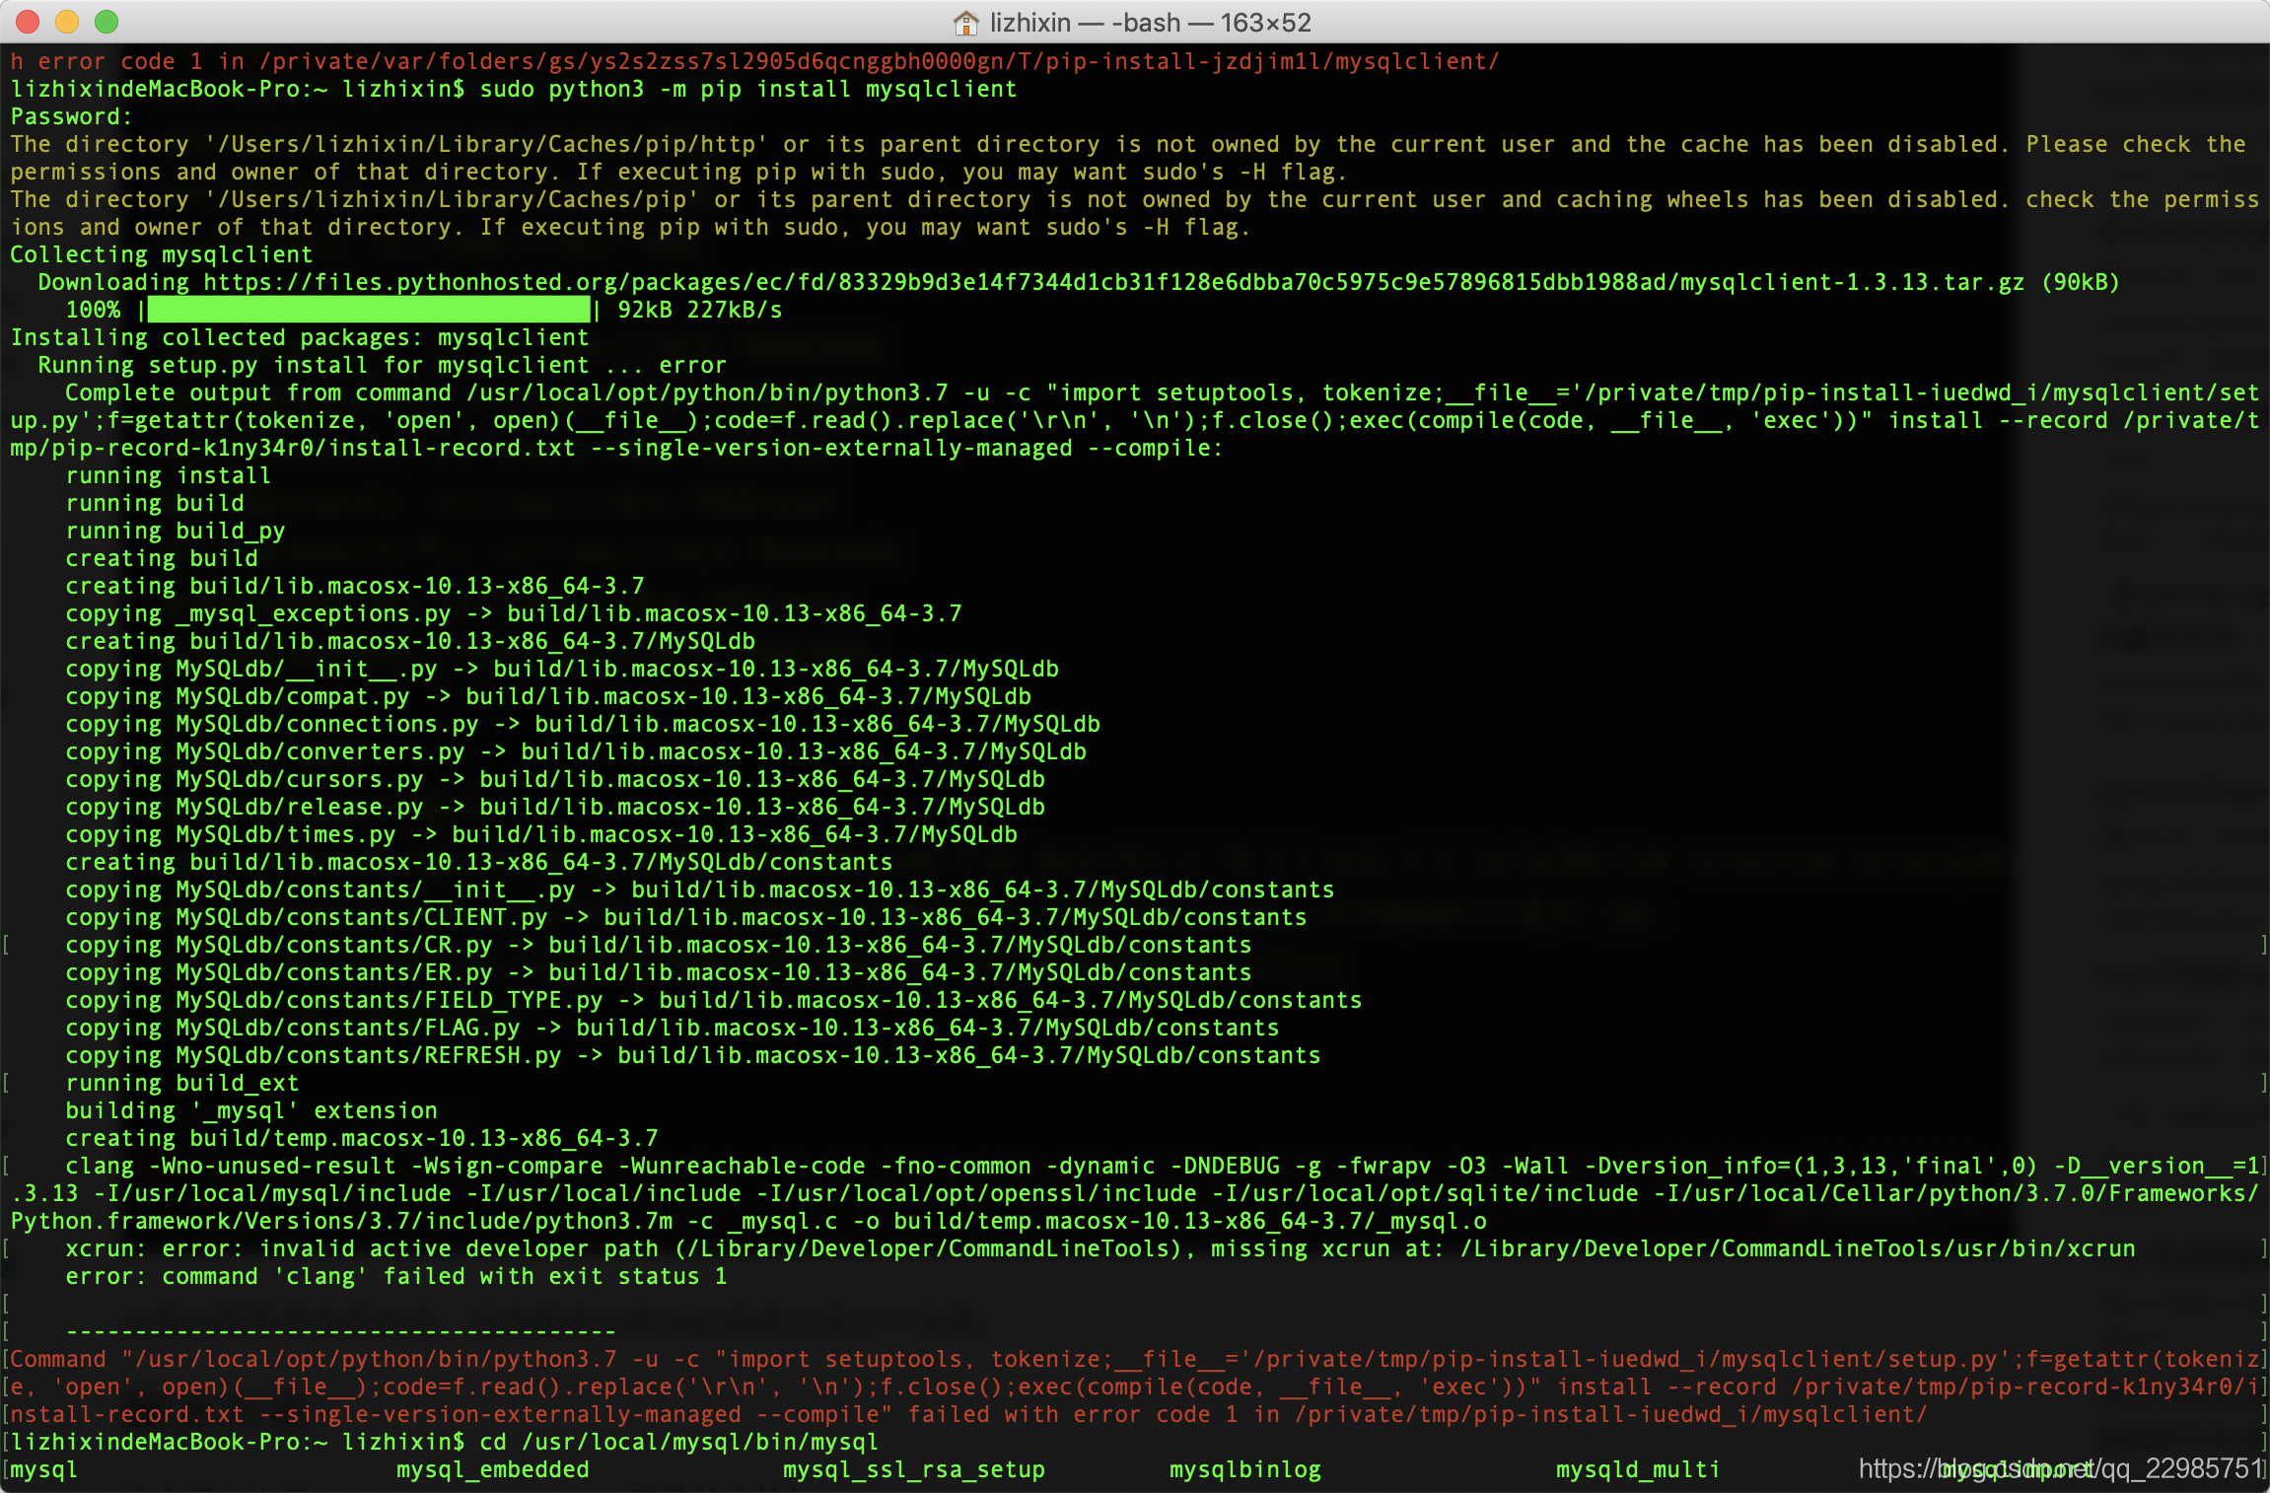
Task: Click 'copying MySQLdb/constants/REFRESH.py' line
Action: [x=693, y=1055]
